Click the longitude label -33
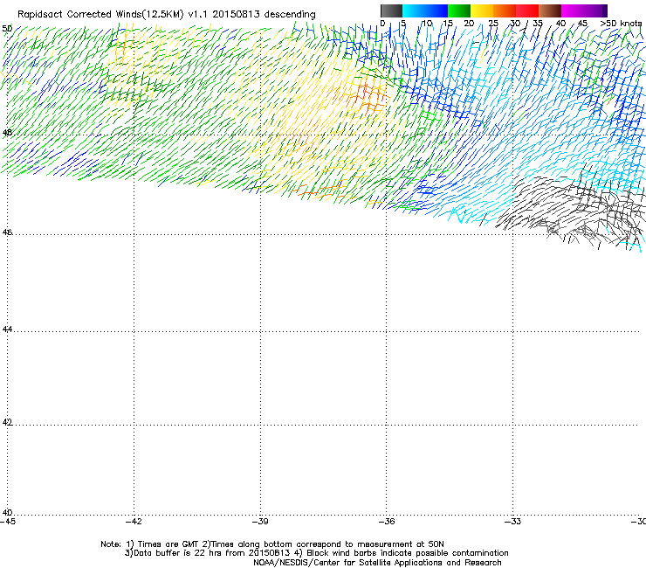 point(512,522)
